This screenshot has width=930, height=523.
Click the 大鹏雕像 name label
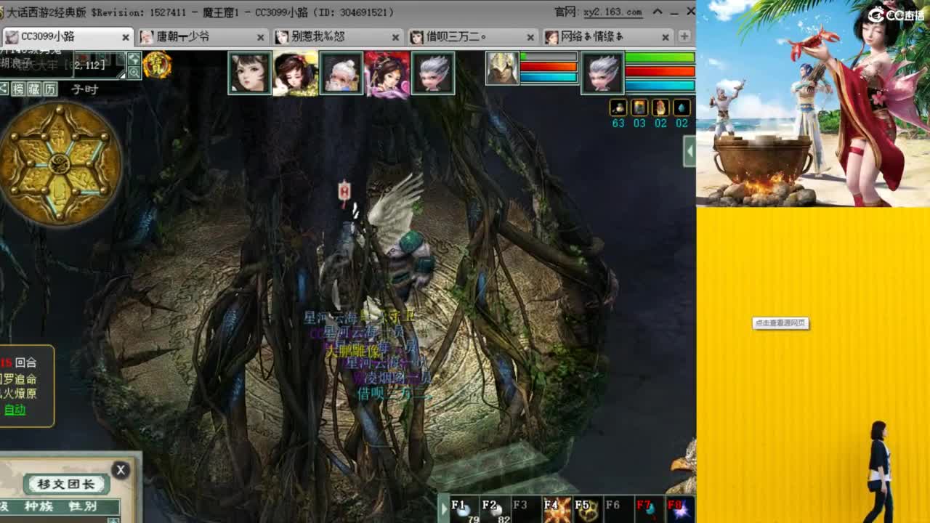[x=352, y=351]
